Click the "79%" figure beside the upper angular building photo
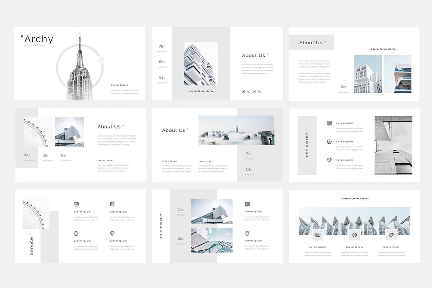This screenshot has width=432, height=288. 181,210
